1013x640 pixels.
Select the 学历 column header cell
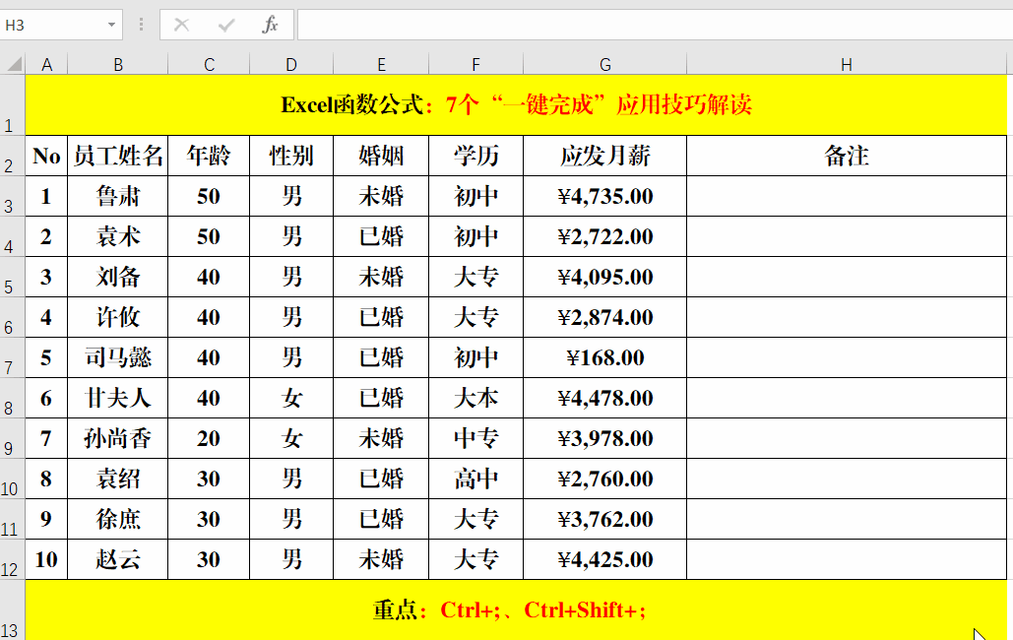pyautogui.click(x=475, y=155)
